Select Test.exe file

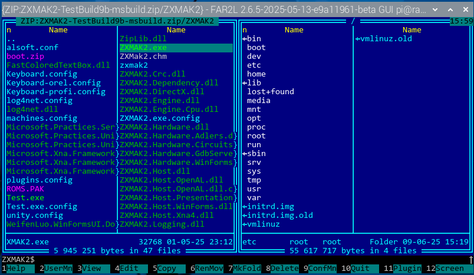click(25, 198)
